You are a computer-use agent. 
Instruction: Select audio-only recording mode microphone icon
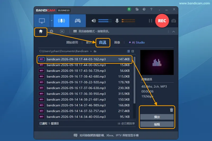[x=61, y=21]
